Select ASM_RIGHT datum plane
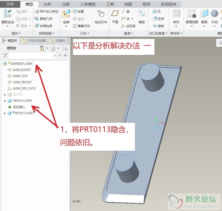Viewport: 222px width, 211px height. (x=22, y=70)
